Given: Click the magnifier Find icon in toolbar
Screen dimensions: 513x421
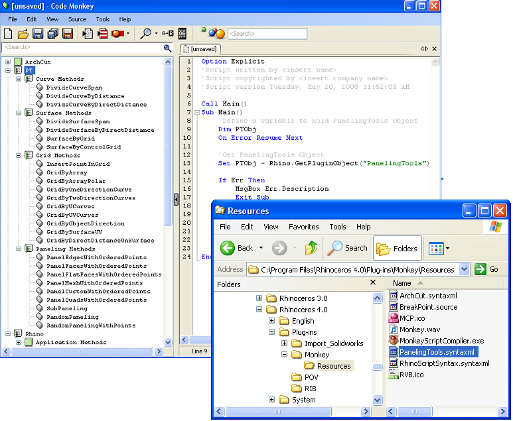Looking at the screenshot, I should (x=145, y=34).
